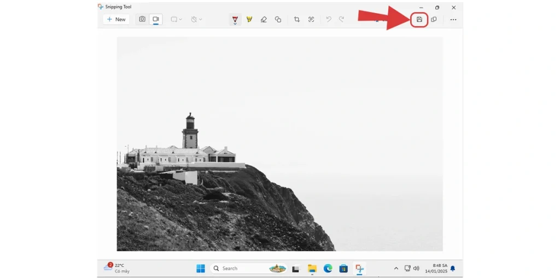The width and height of the screenshot is (560, 280).
Task: Open the See more three-dots menu
Action: (453, 20)
